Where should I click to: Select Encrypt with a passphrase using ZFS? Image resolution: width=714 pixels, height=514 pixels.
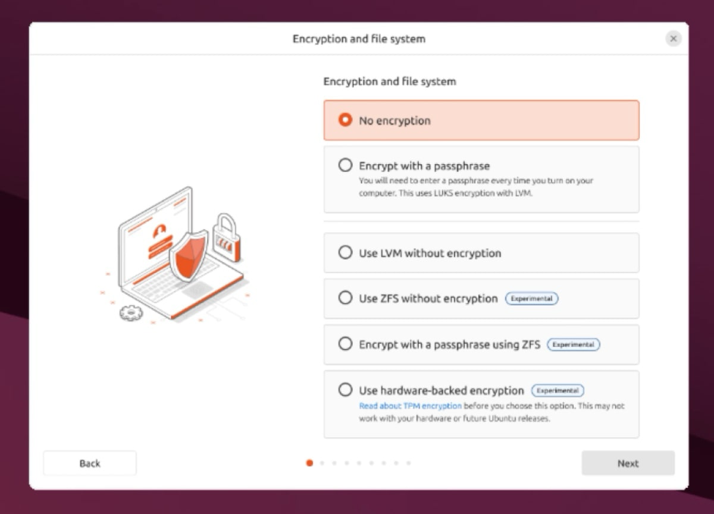click(x=345, y=344)
